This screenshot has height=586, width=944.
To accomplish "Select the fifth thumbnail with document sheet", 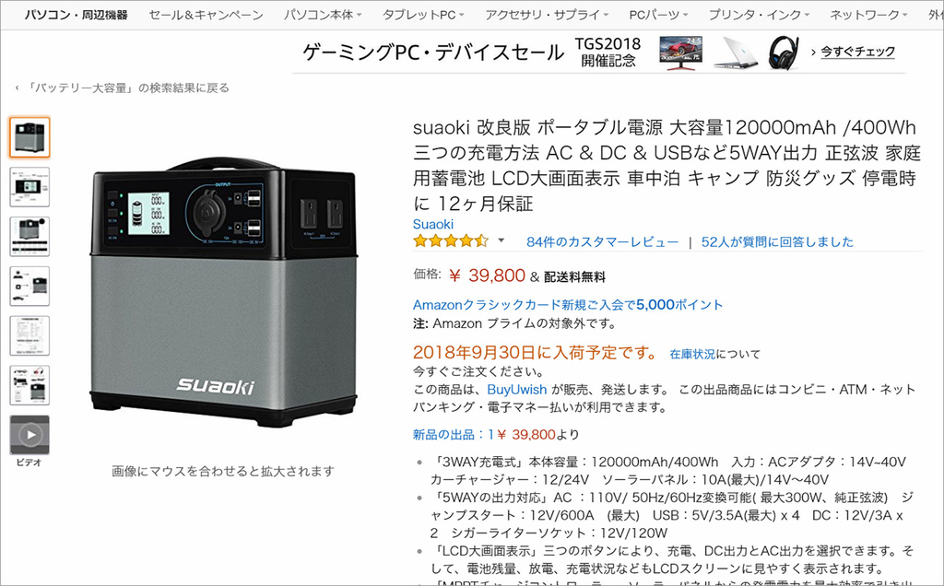I will tap(29, 335).
